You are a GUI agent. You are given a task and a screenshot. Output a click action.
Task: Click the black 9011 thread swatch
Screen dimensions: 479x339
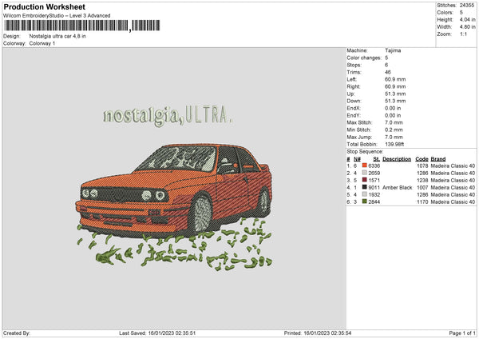click(365, 187)
